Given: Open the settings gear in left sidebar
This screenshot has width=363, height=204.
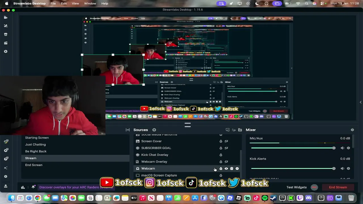Looking at the screenshot, I should [x=6, y=176].
